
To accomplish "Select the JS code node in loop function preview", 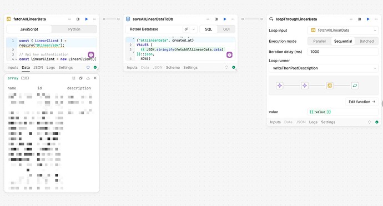I will tap(330, 86).
